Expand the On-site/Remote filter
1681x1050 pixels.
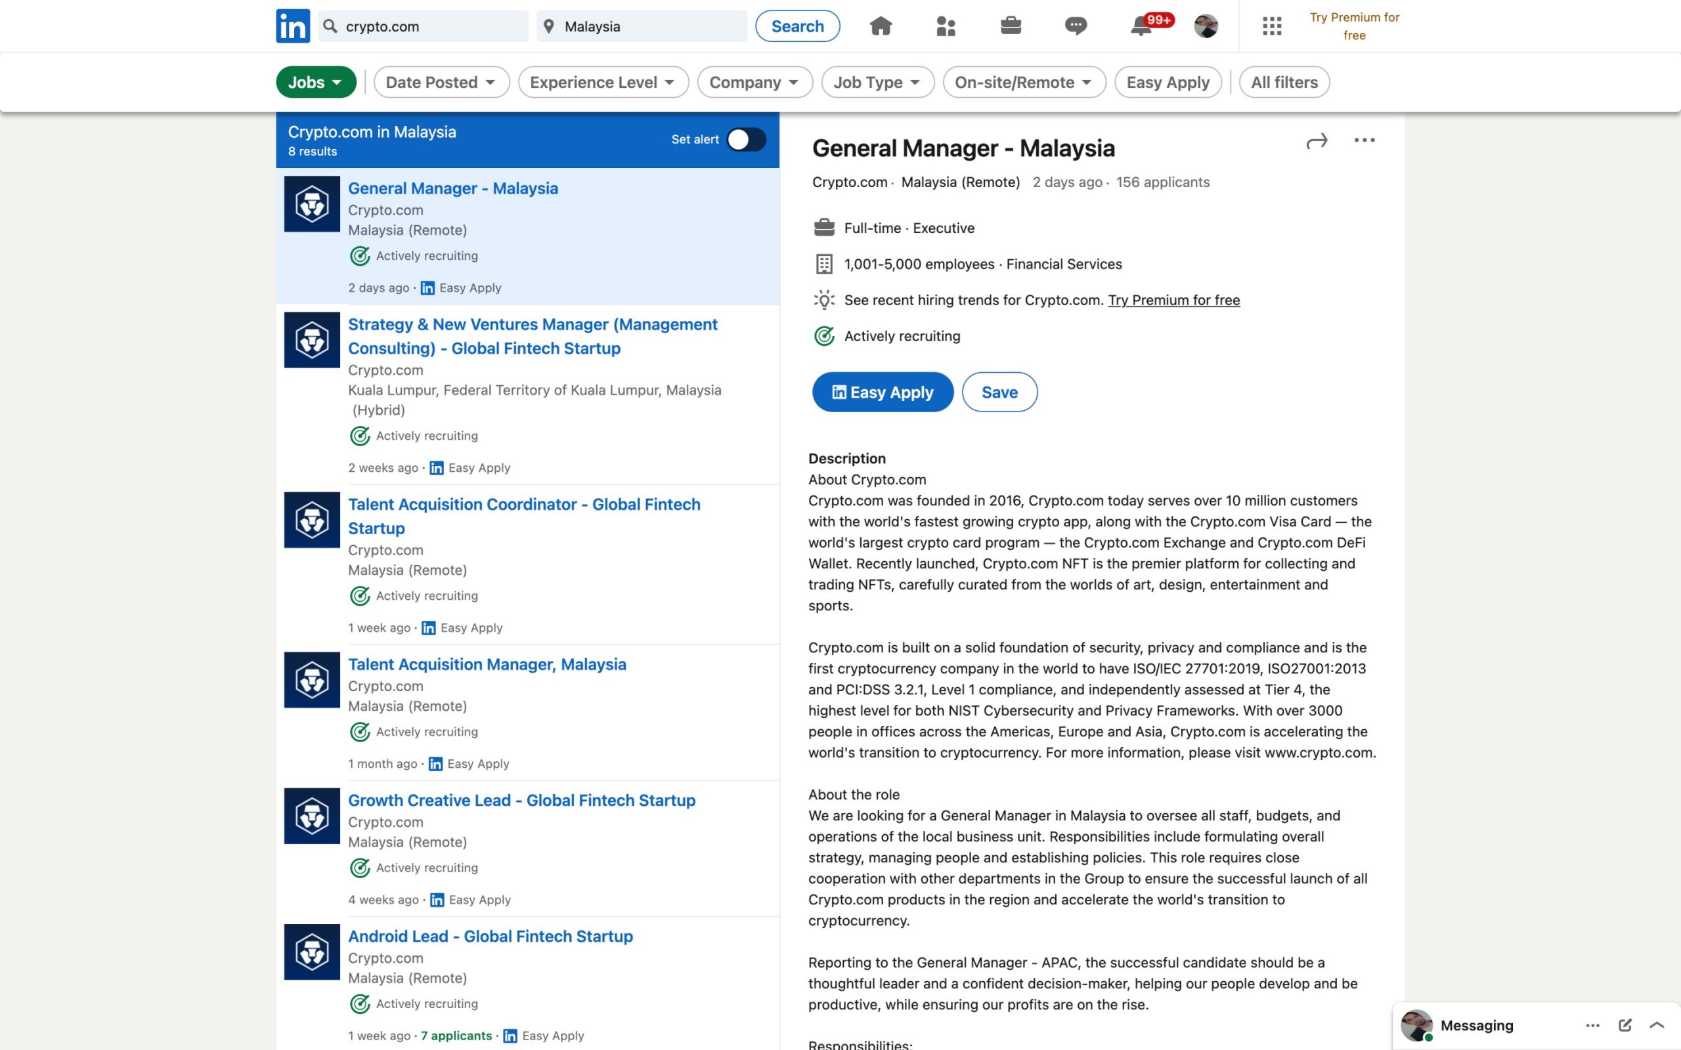[1024, 82]
